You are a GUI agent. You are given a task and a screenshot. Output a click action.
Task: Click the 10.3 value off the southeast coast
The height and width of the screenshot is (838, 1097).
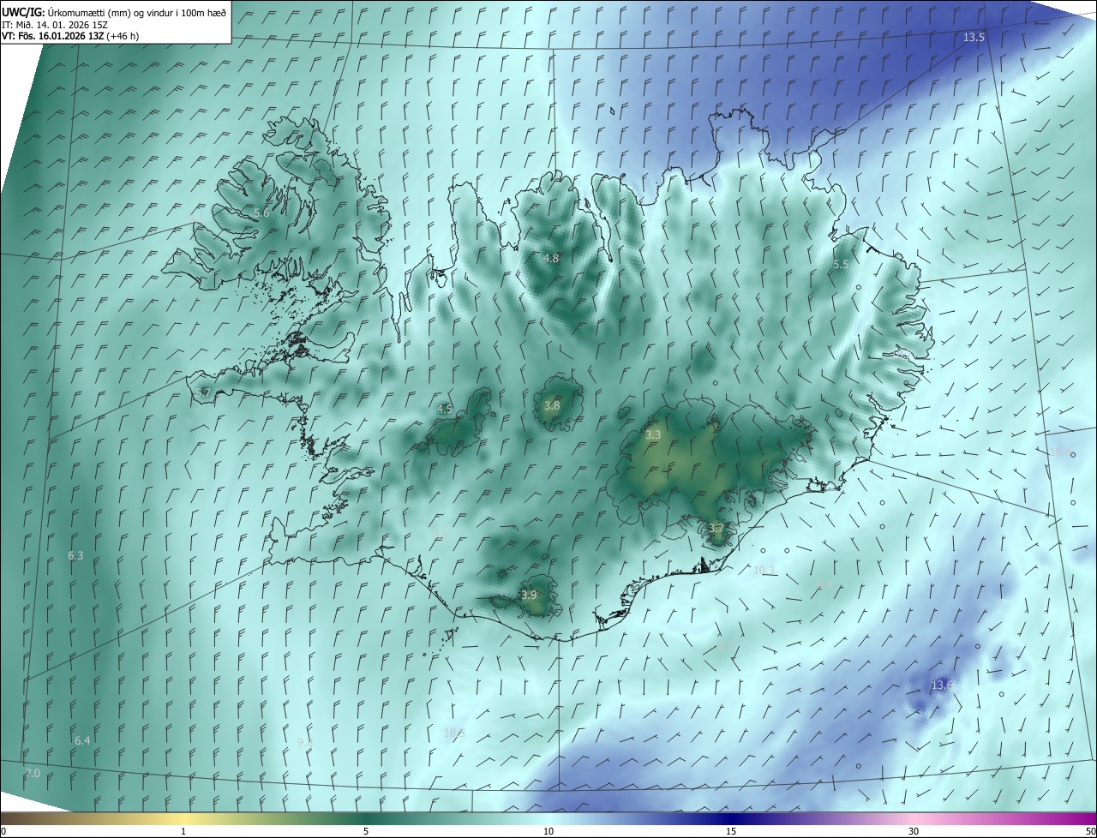coord(764,571)
